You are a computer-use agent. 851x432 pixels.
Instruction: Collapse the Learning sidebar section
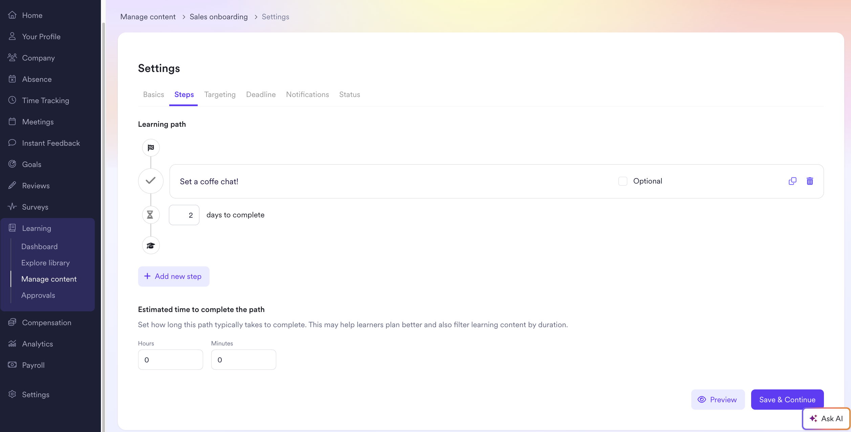point(37,228)
